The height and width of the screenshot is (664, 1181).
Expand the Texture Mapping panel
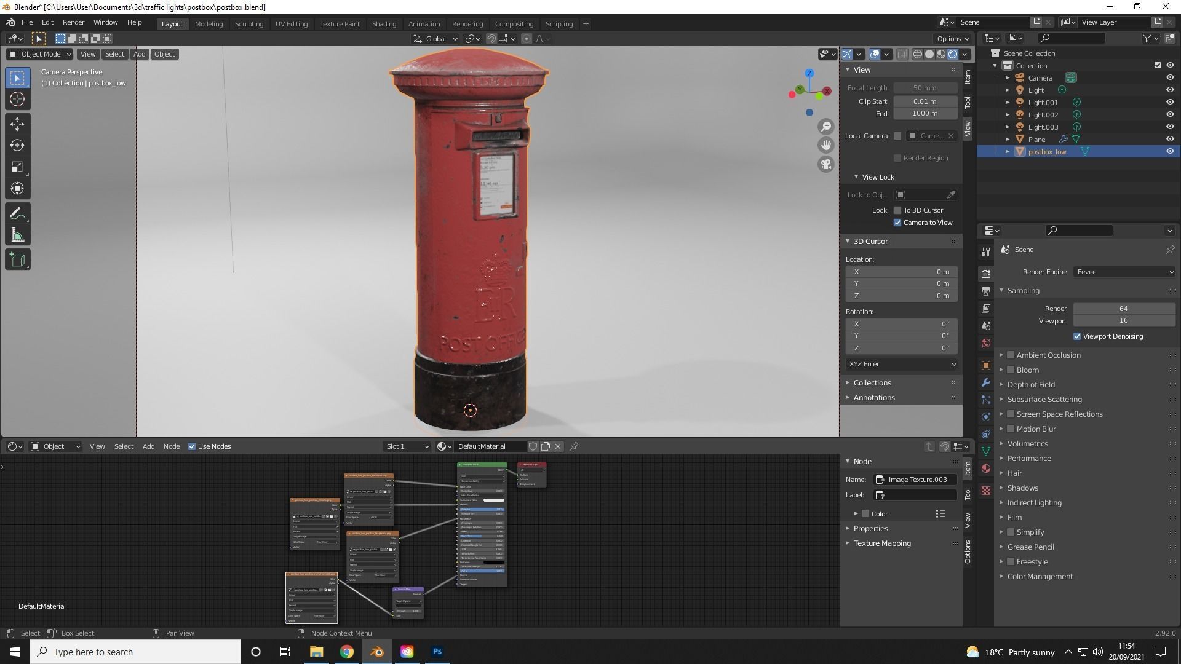click(x=881, y=543)
